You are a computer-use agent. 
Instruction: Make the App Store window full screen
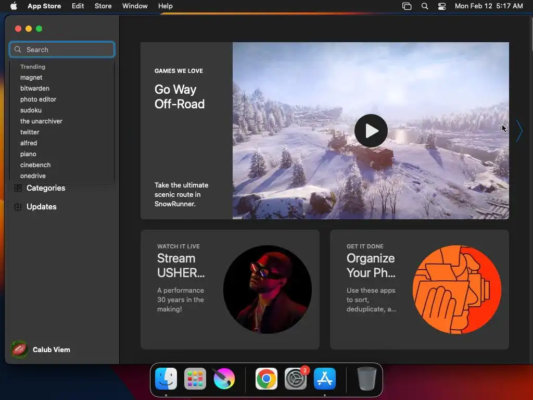click(x=39, y=29)
